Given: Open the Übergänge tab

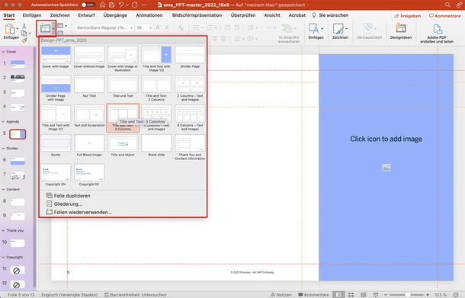Looking at the screenshot, I should pos(115,15).
